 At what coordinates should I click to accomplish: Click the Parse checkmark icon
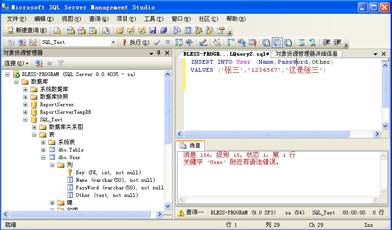[x=157, y=43]
